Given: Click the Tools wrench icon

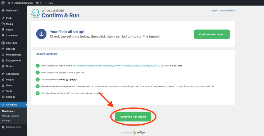Looking at the screenshot, I should pos(3,91).
